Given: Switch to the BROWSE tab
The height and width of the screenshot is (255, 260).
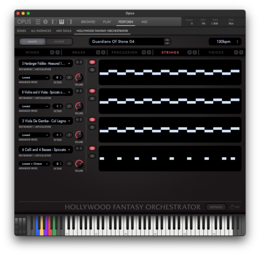Looking at the screenshot, I should [x=88, y=22].
